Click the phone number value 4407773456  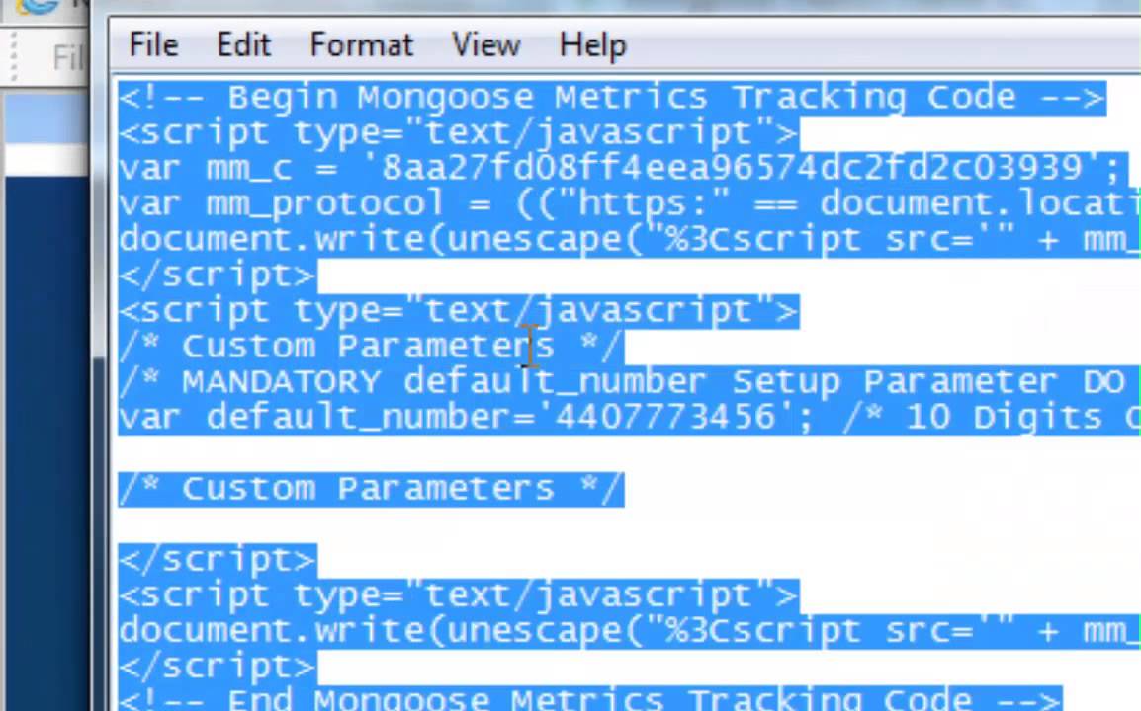[665, 417]
